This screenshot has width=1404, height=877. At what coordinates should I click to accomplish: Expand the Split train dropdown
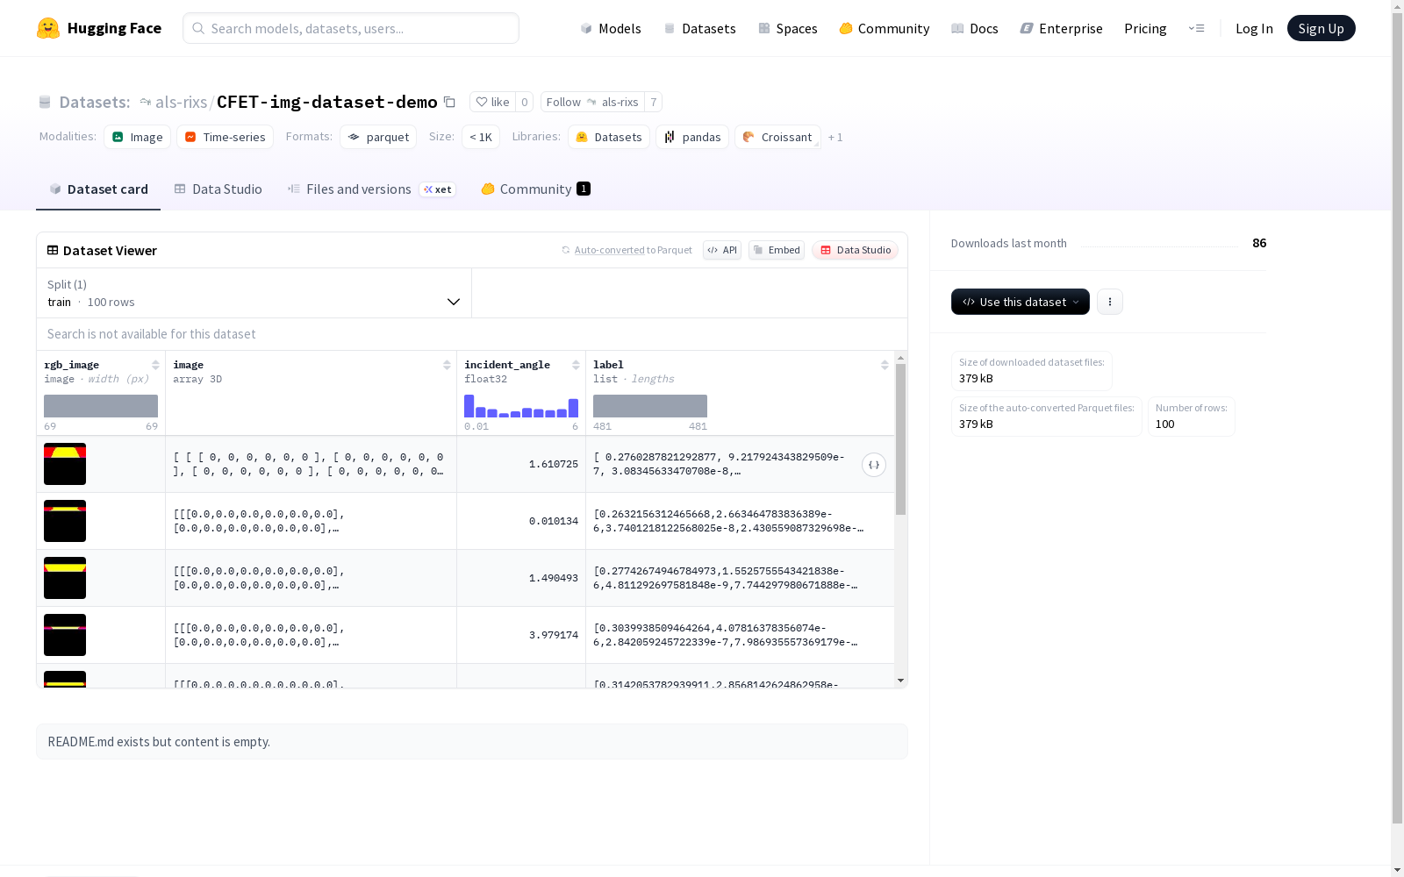click(x=254, y=293)
